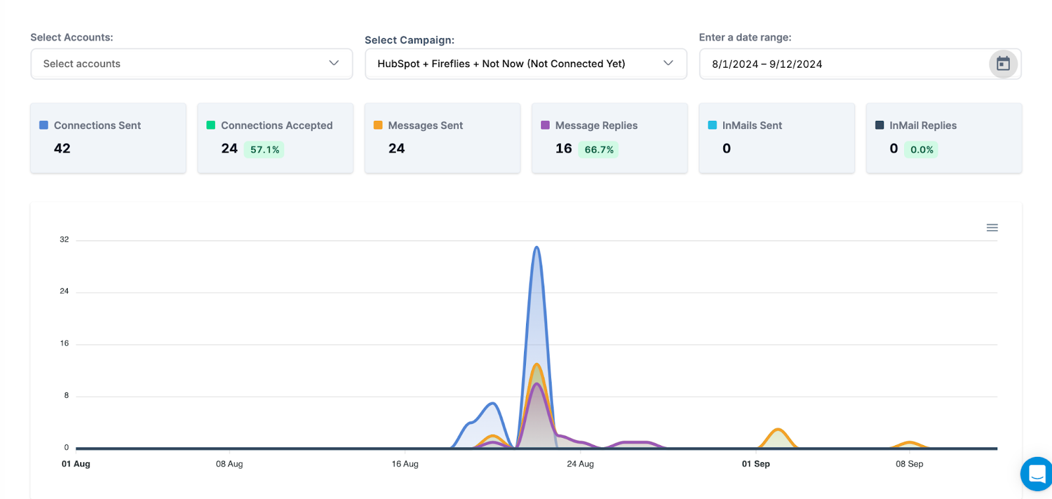
Task: Select the Message Replies card label
Action: point(596,126)
